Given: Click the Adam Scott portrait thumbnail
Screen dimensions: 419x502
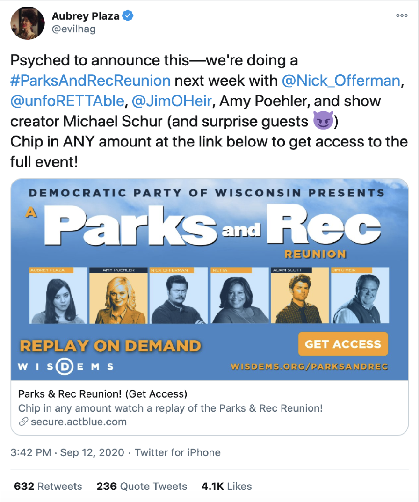Looking at the screenshot, I should (x=299, y=296).
